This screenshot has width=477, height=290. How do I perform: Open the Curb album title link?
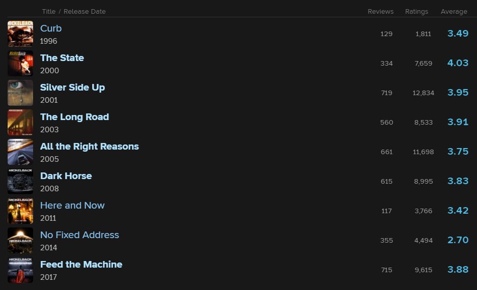coord(51,28)
